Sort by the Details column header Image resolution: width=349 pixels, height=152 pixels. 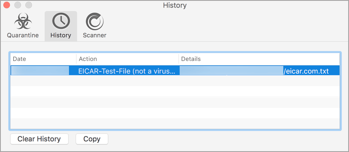pyautogui.click(x=259, y=59)
